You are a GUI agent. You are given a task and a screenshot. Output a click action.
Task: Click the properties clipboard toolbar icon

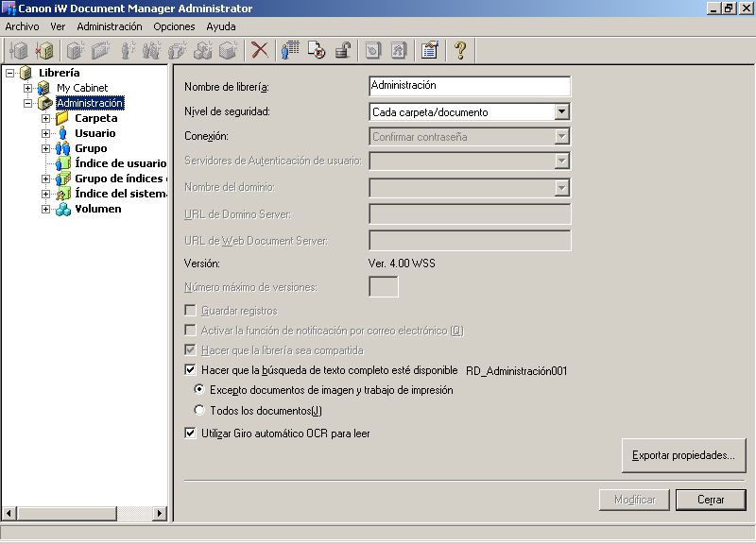(x=430, y=50)
